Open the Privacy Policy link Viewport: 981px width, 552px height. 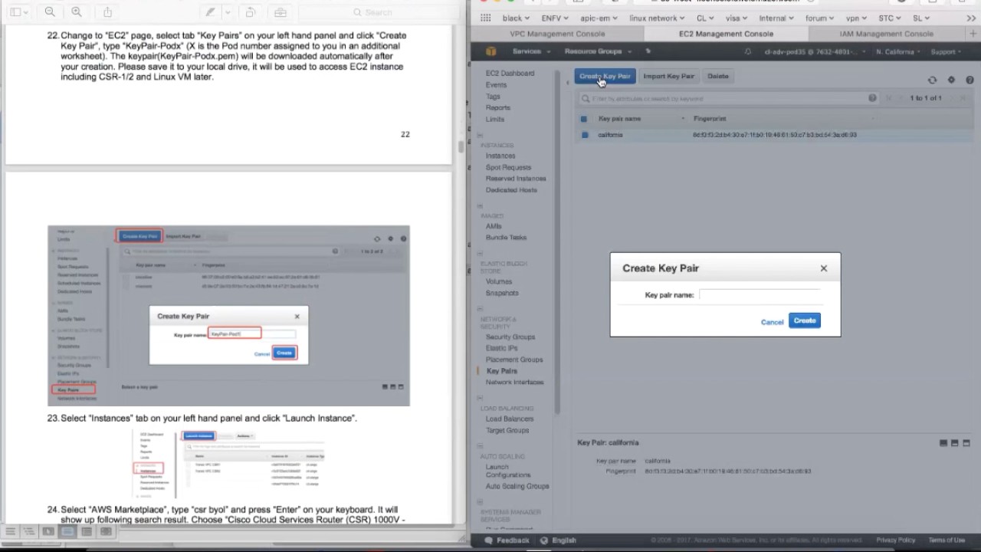point(896,540)
